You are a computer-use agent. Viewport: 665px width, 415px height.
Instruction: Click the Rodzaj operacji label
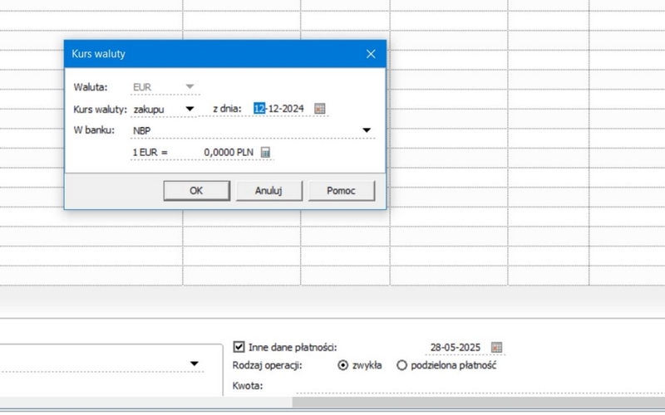(267, 365)
